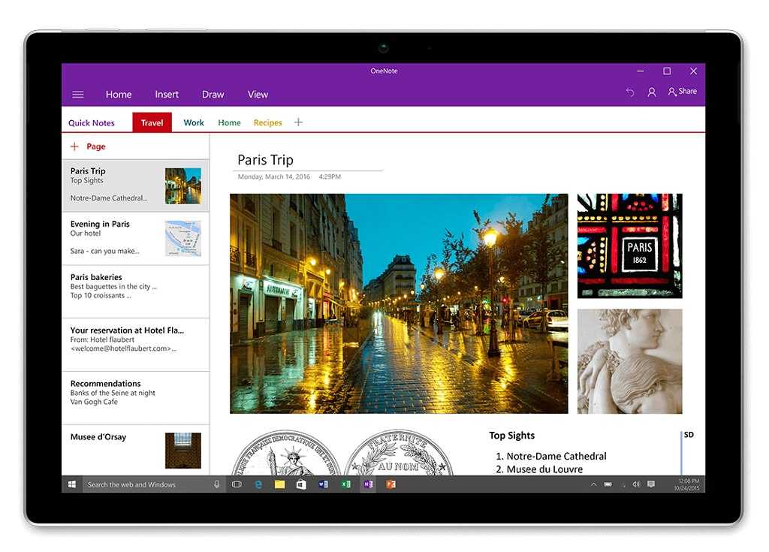The height and width of the screenshot is (552, 769).
Task: Click the Edge browser taskbar icon
Action: (258, 484)
